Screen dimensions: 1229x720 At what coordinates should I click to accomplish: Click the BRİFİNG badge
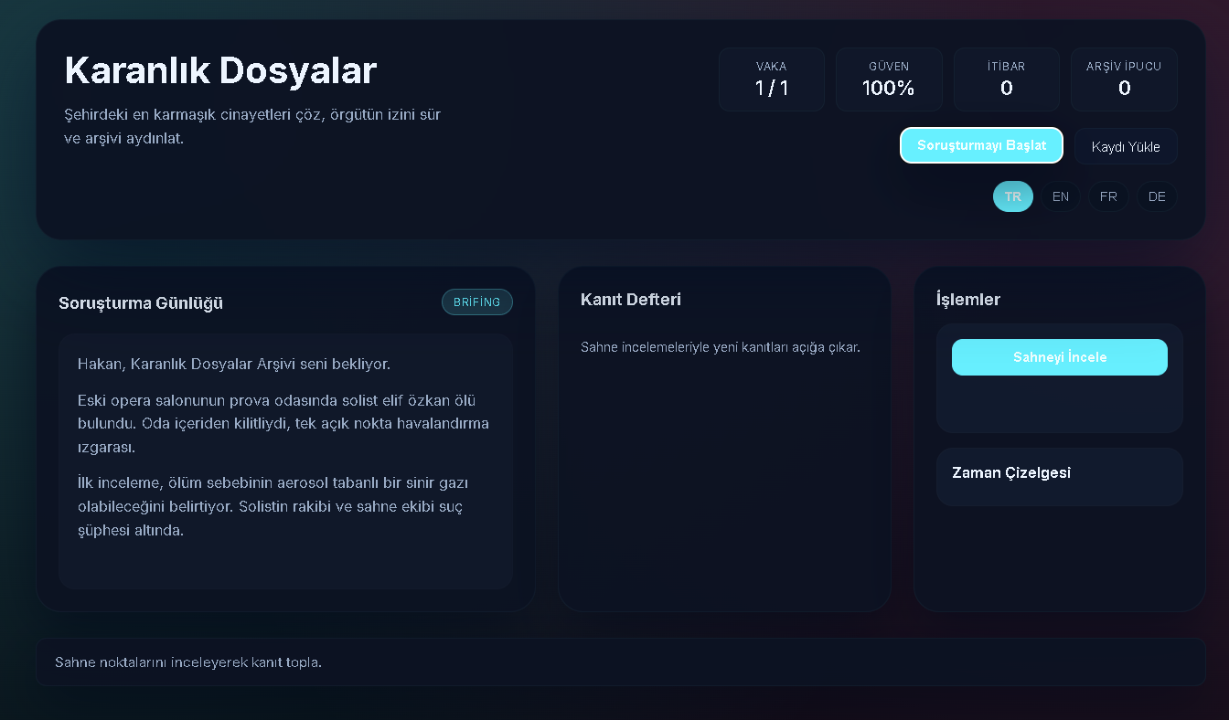coord(476,302)
